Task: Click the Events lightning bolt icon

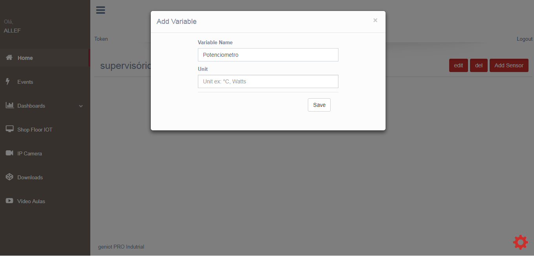Action: [8, 81]
